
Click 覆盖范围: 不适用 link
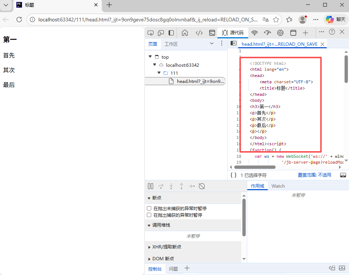(314, 175)
